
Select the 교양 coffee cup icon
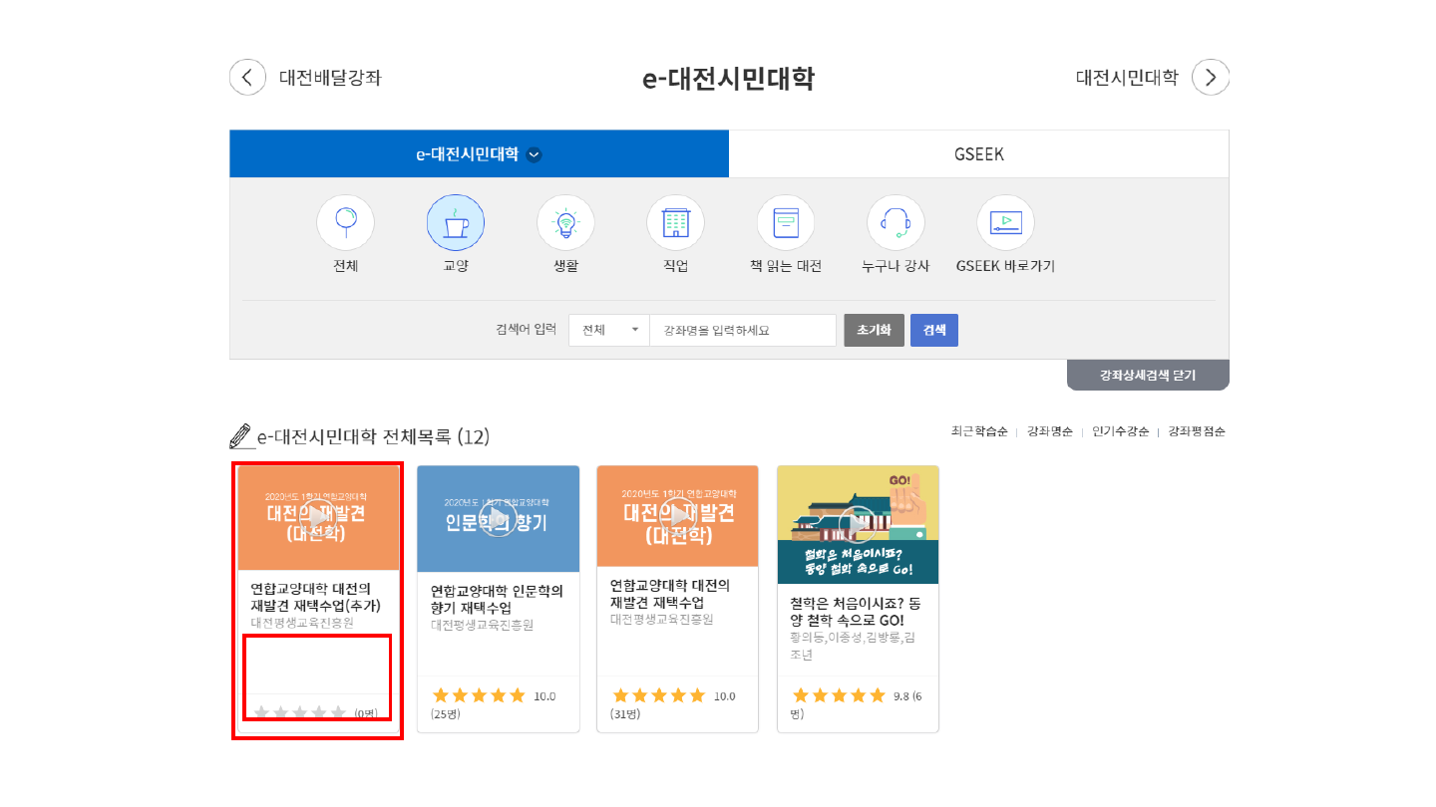click(x=456, y=223)
